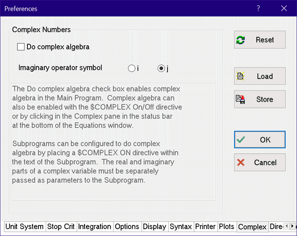Click the Store preferences button

coord(260,99)
